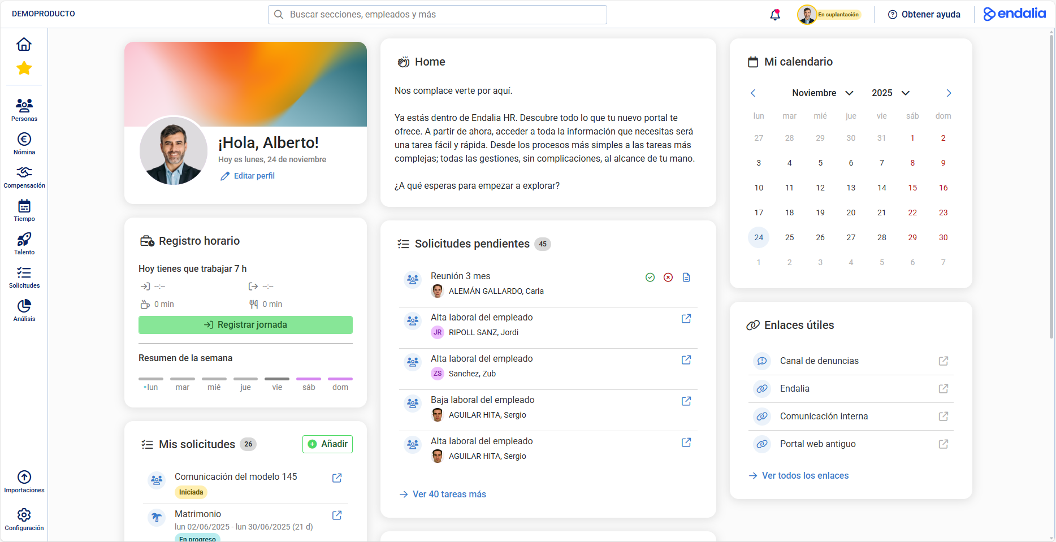Open the Home icon in sidebar
The width and height of the screenshot is (1056, 542).
tap(24, 44)
